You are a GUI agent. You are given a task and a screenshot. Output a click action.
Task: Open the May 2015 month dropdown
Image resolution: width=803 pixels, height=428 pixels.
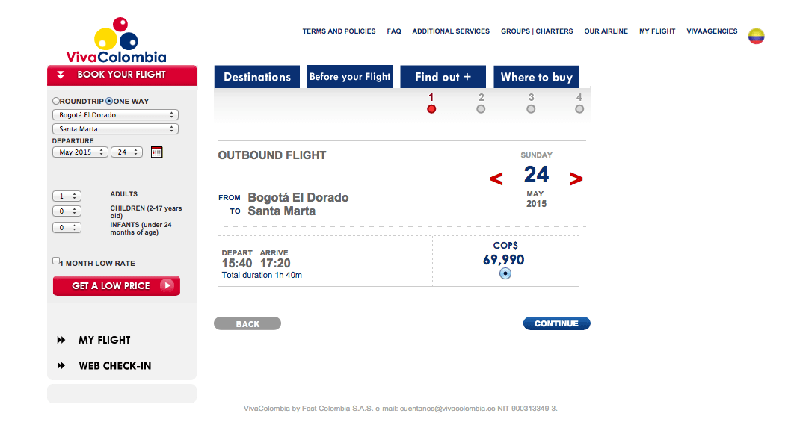pos(80,152)
